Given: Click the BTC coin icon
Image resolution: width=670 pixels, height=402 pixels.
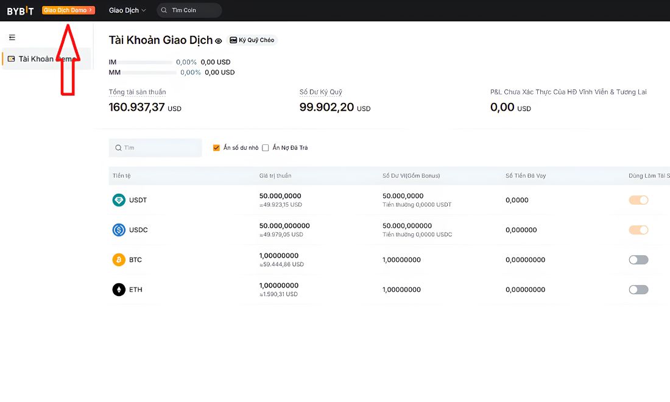Looking at the screenshot, I should coord(119,259).
